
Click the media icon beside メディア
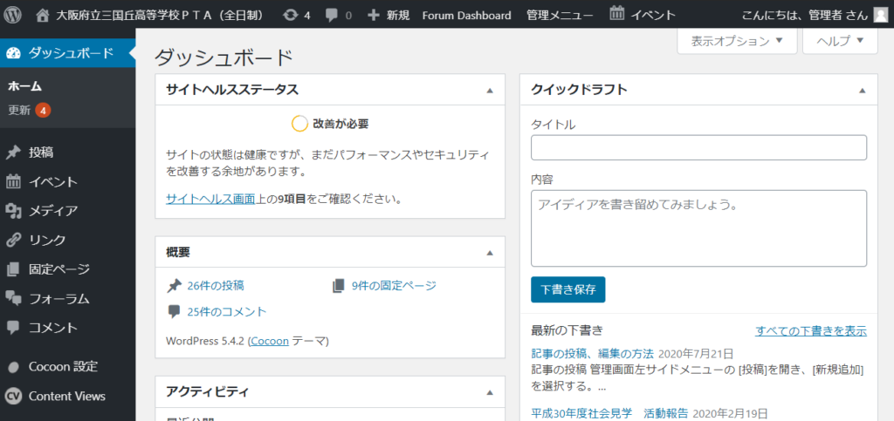[14, 211]
